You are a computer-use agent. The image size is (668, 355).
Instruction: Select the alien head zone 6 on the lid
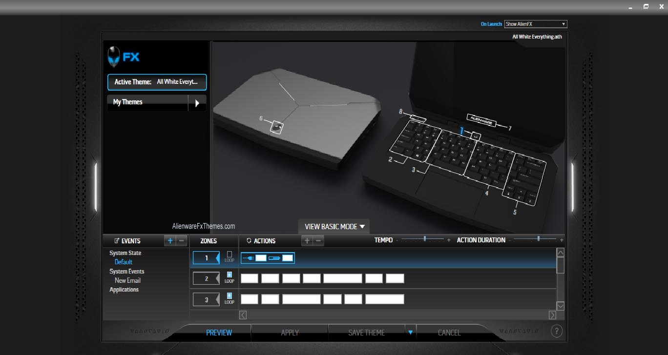click(x=276, y=127)
